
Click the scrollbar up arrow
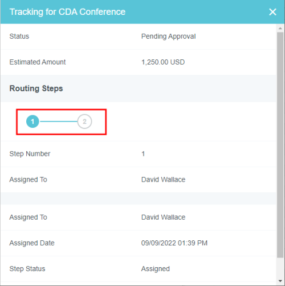click(x=280, y=29)
